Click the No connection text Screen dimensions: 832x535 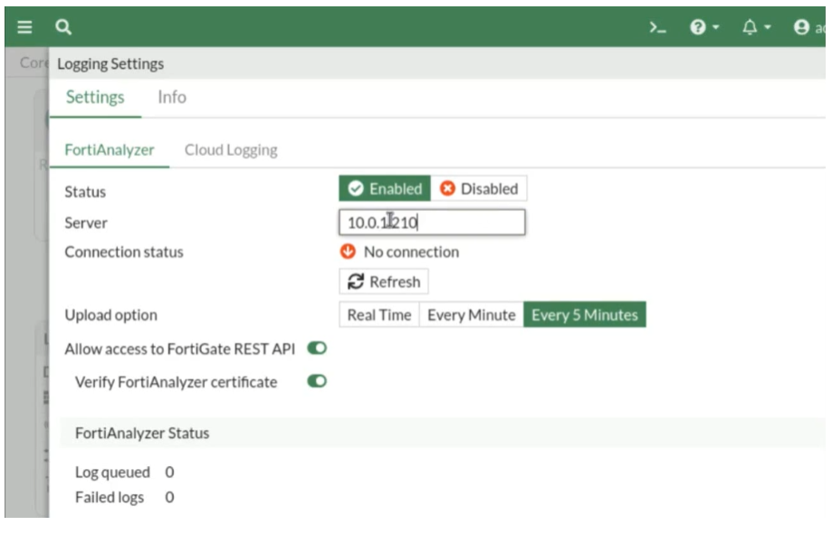point(411,252)
